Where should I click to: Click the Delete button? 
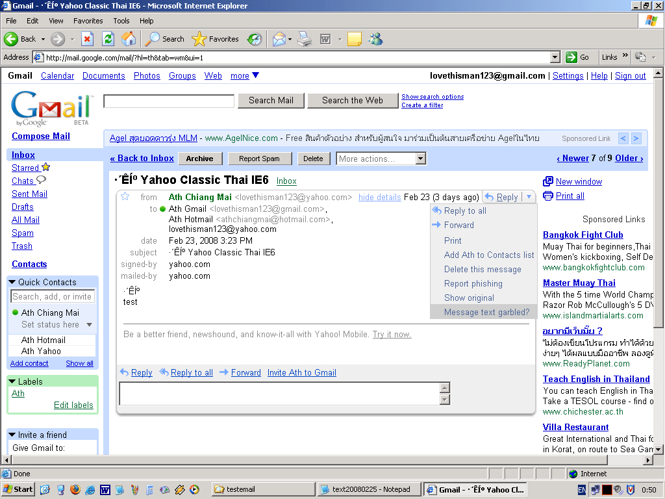pyautogui.click(x=313, y=159)
